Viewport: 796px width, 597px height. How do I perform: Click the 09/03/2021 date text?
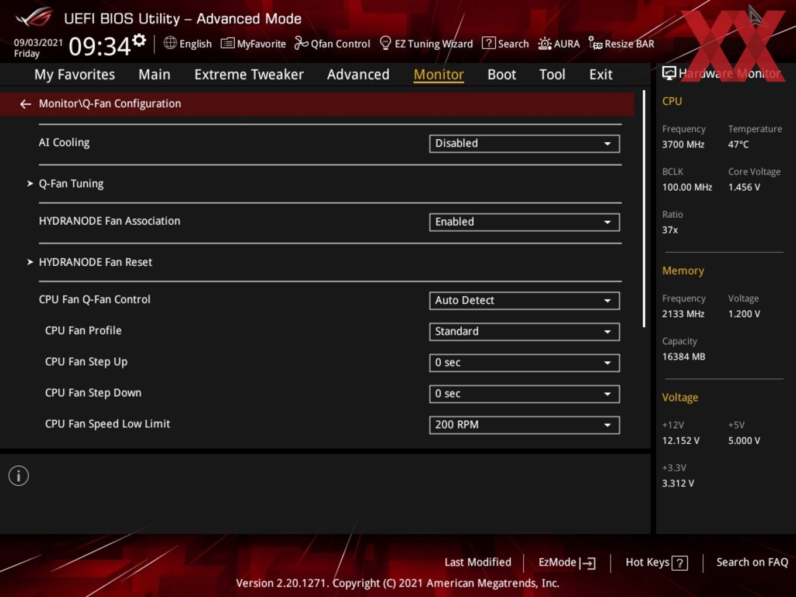tap(38, 42)
